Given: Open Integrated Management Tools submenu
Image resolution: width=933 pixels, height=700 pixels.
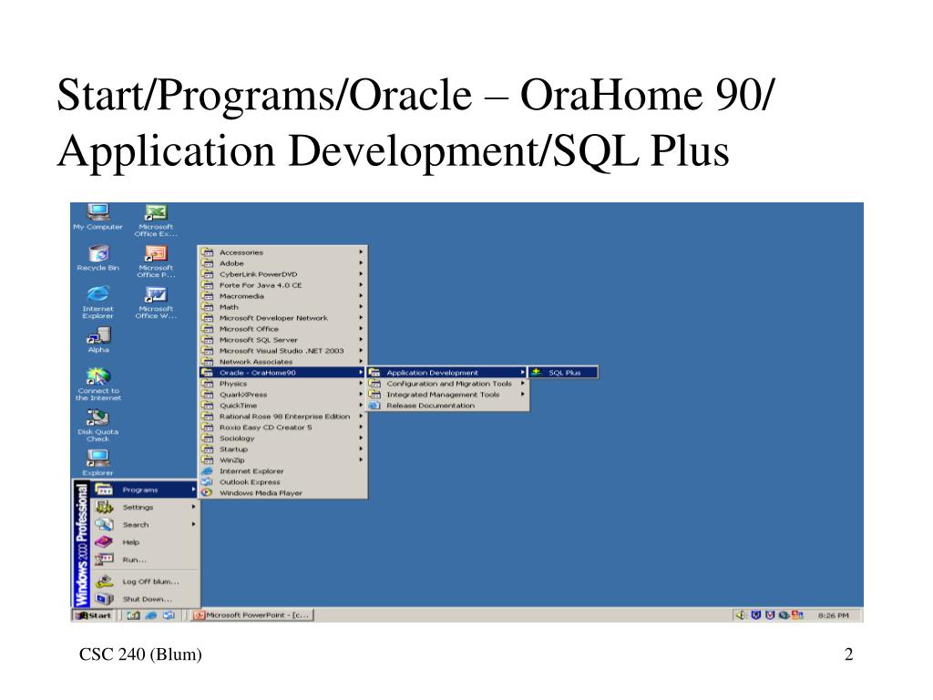Looking at the screenshot, I should pos(447,394).
